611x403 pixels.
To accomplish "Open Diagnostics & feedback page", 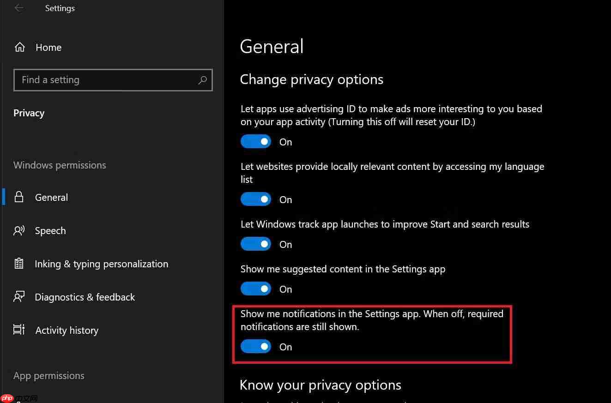I will point(85,297).
